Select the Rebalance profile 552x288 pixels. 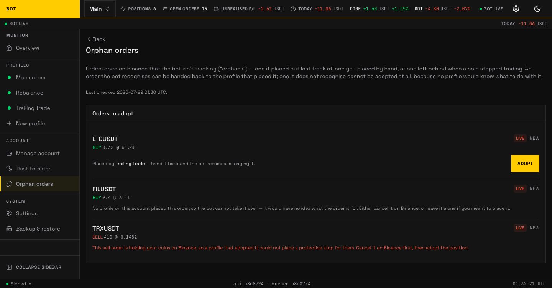[40, 93]
